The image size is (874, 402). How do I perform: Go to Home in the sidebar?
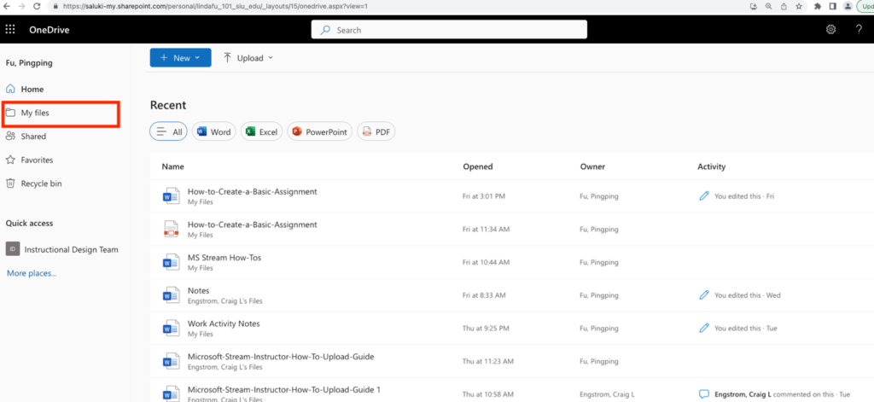(32, 90)
